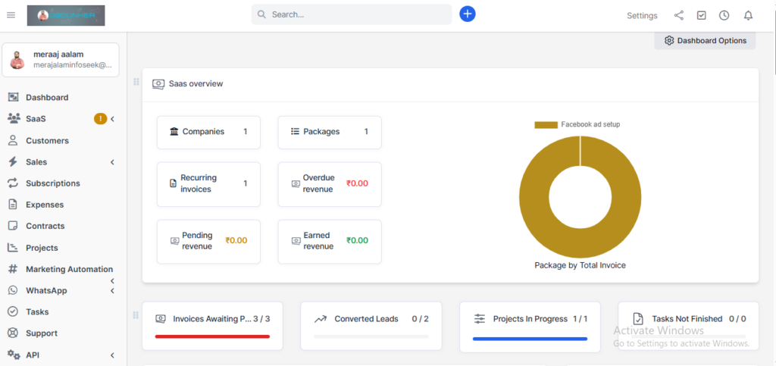This screenshot has width=776, height=366.
Task: Open the notifications bell
Action: (x=748, y=15)
